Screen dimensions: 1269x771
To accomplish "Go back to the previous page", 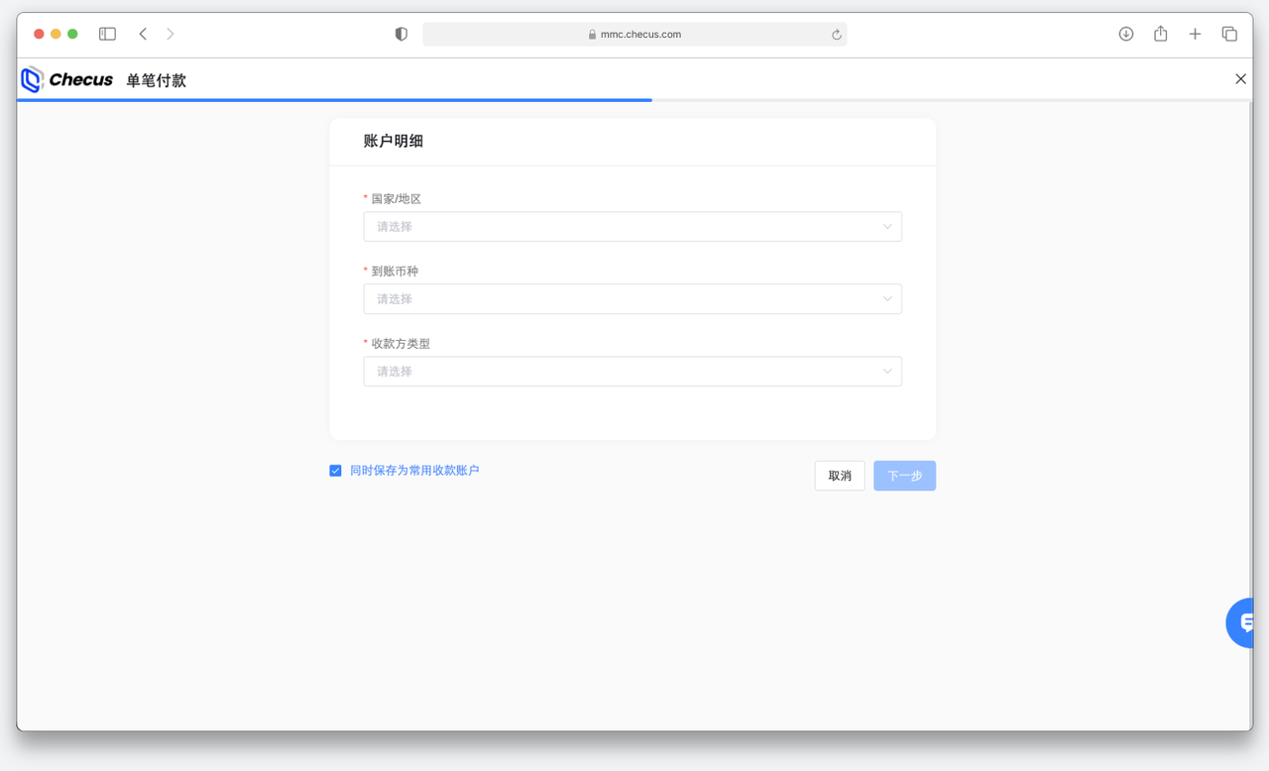I will tap(143, 34).
